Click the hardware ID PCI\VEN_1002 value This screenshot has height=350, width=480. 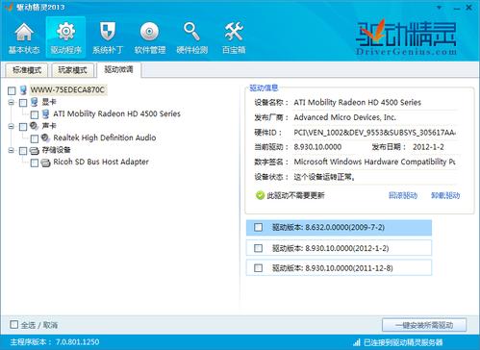[374, 133]
